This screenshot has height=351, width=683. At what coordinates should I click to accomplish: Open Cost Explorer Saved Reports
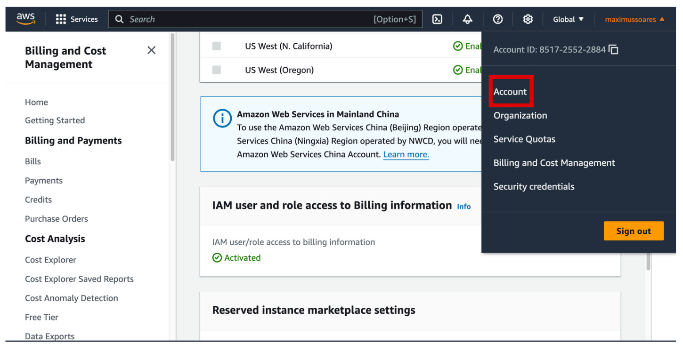click(x=79, y=279)
